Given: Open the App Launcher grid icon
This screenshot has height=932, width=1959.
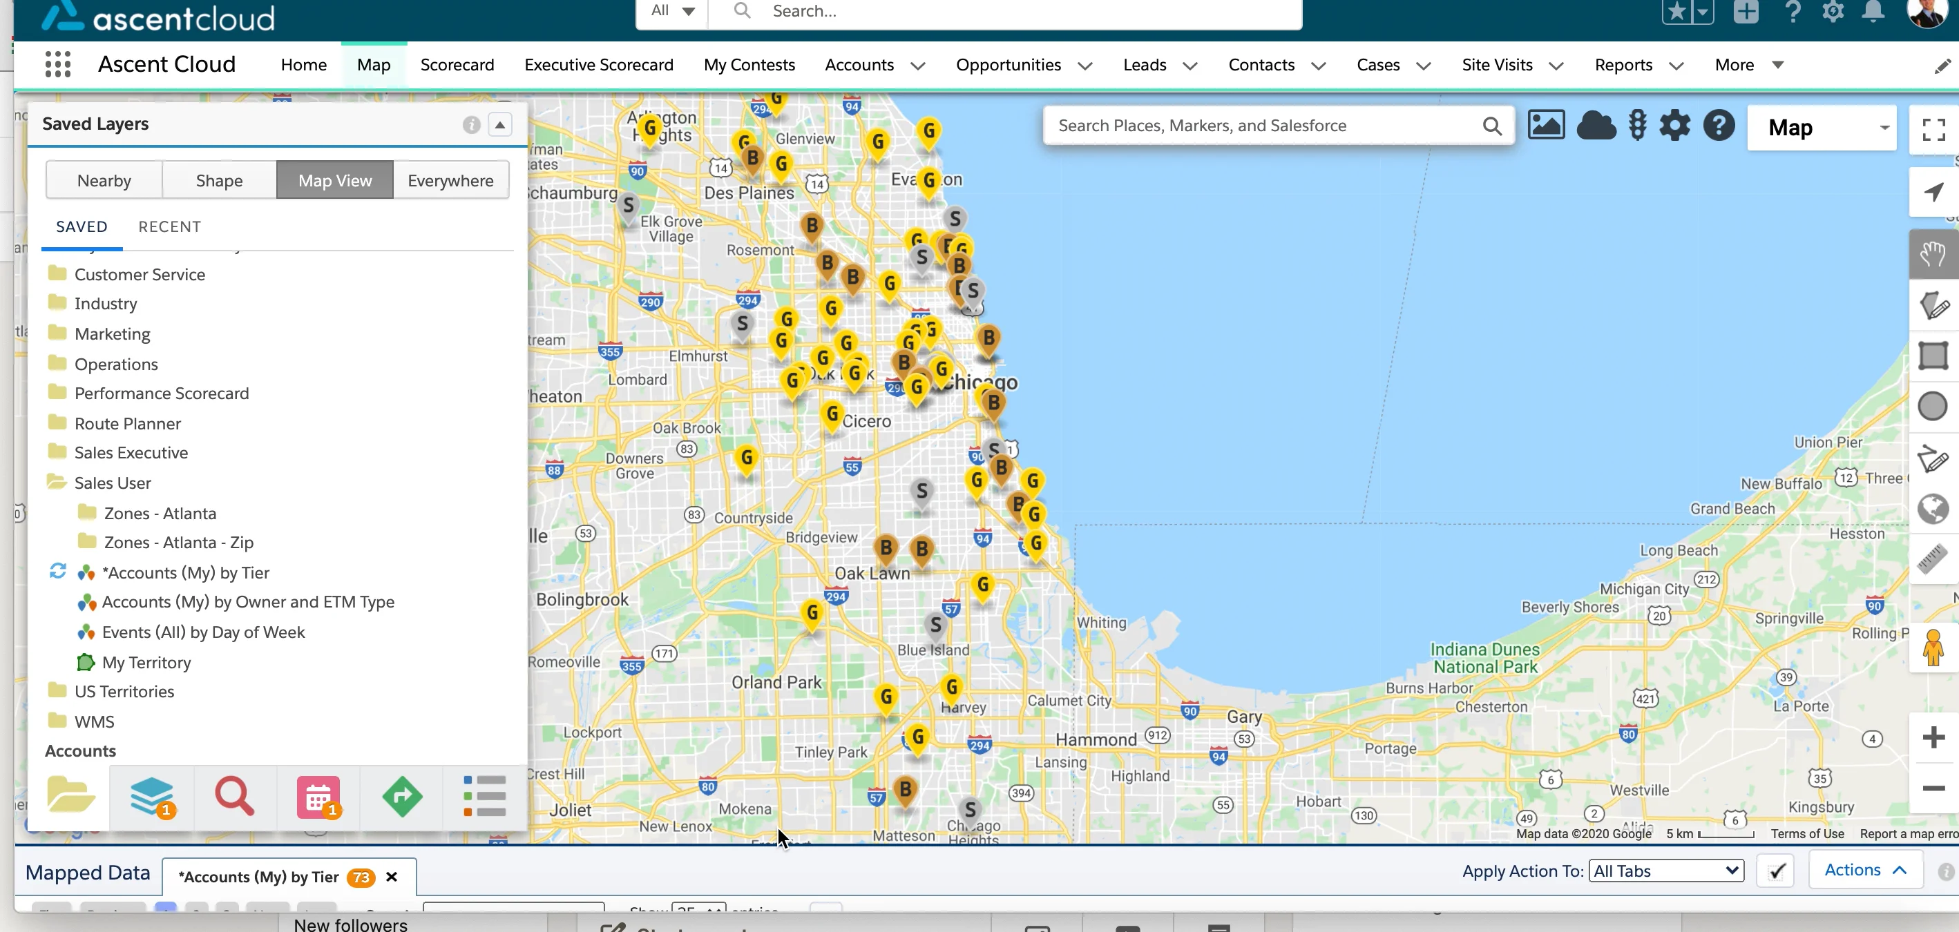Looking at the screenshot, I should (x=58, y=65).
